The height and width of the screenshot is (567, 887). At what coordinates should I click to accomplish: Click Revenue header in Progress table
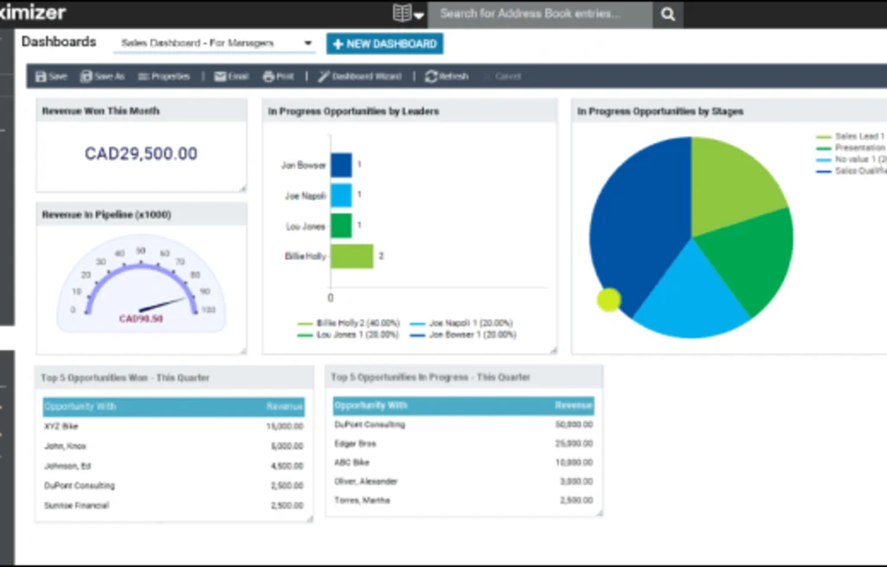(573, 405)
